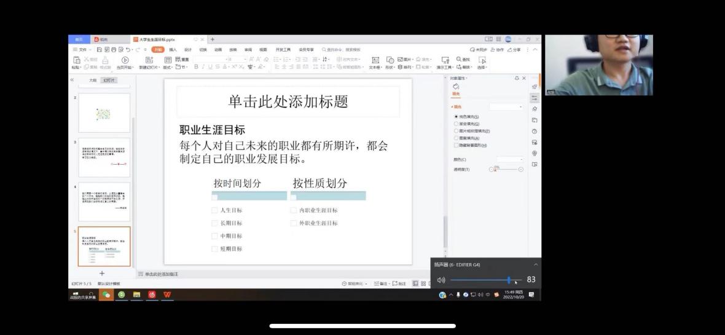
Task: Open the Shapes tool
Action: click(390, 60)
